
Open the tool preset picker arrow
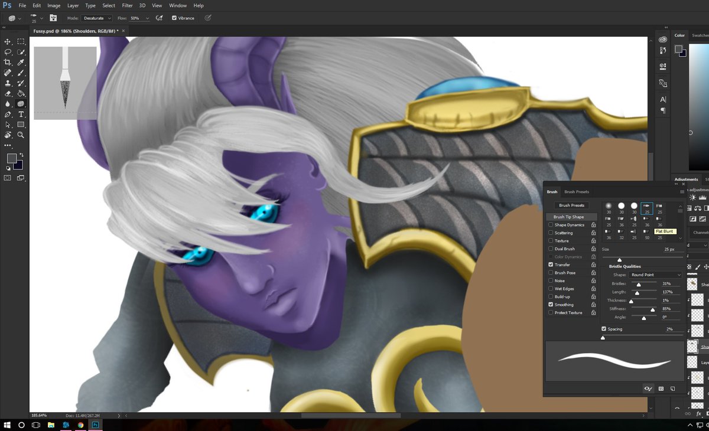pos(20,18)
